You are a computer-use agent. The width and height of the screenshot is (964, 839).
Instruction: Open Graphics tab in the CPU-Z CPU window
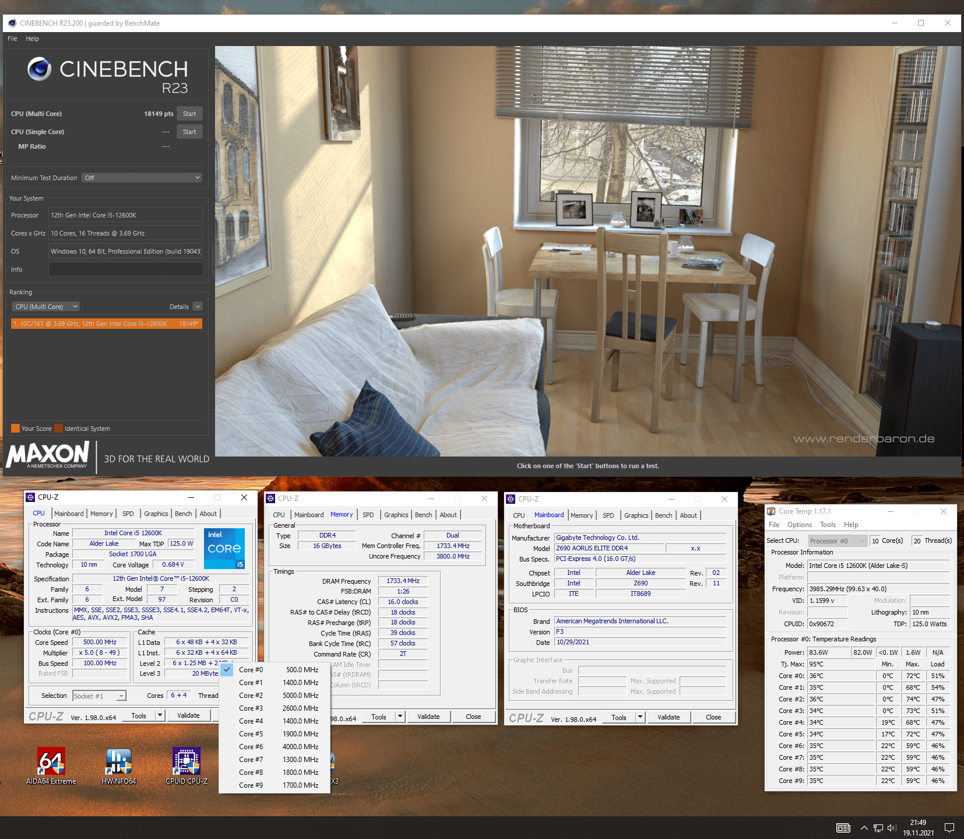pyautogui.click(x=156, y=514)
